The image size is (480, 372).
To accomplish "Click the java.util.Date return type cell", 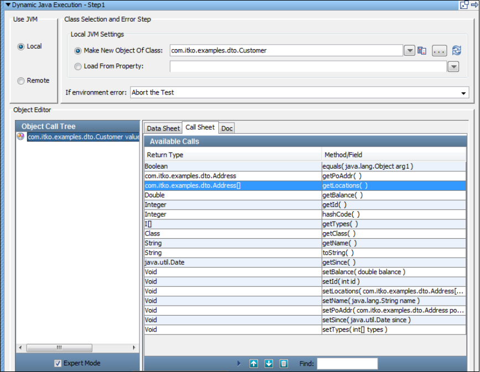I will tap(233, 263).
